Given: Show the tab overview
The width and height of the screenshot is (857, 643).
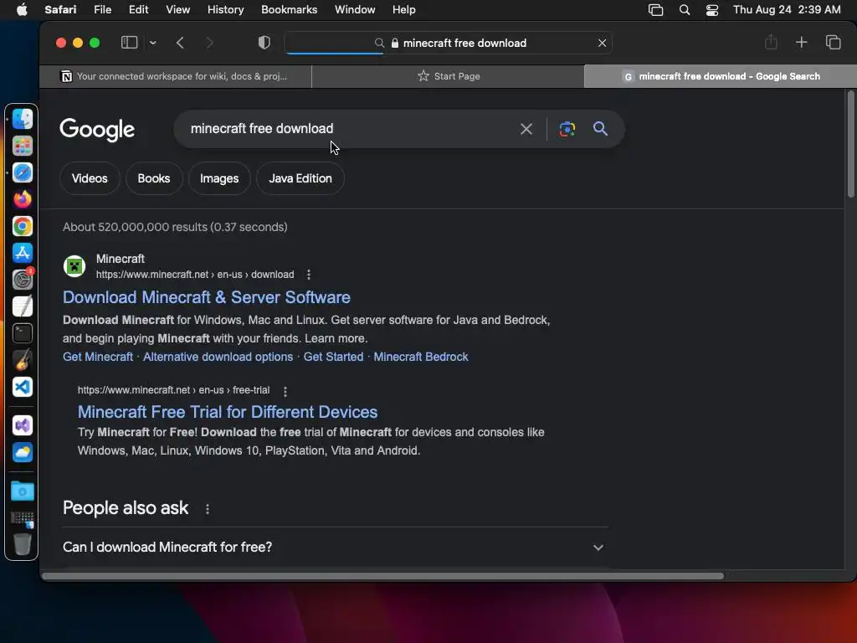Looking at the screenshot, I should pyautogui.click(x=833, y=42).
